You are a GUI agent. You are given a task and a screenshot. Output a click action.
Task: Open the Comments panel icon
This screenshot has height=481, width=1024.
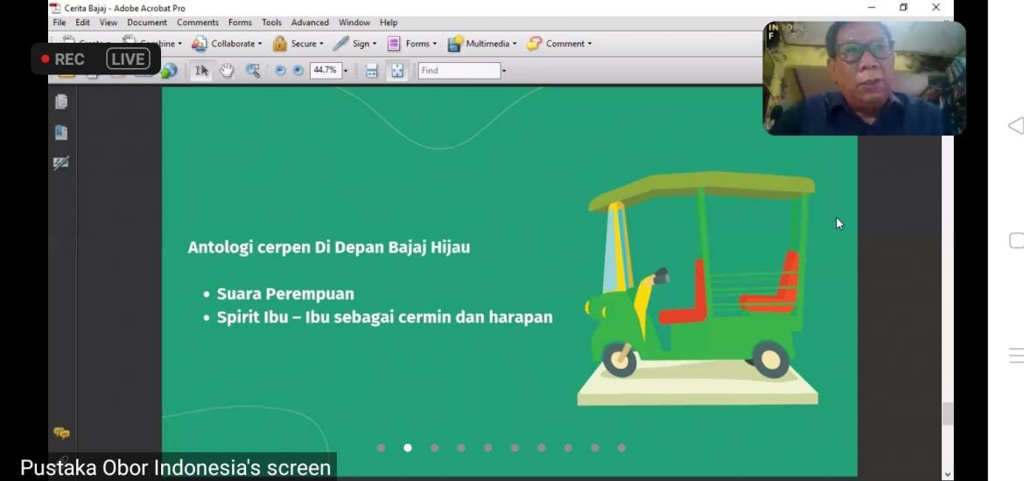click(61, 433)
